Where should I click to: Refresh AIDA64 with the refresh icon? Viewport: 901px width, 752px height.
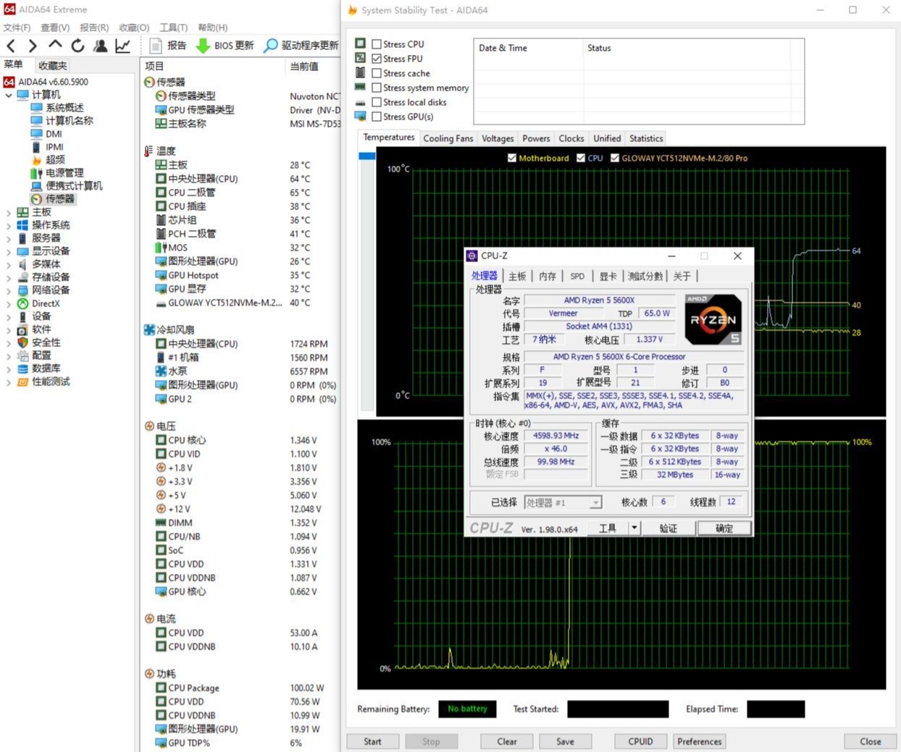(77, 46)
